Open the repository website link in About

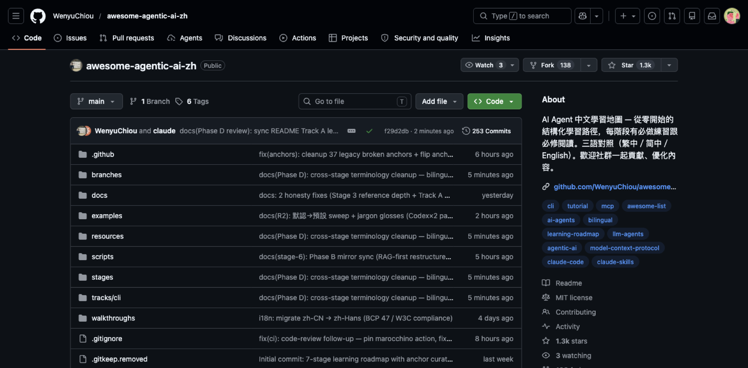point(615,187)
